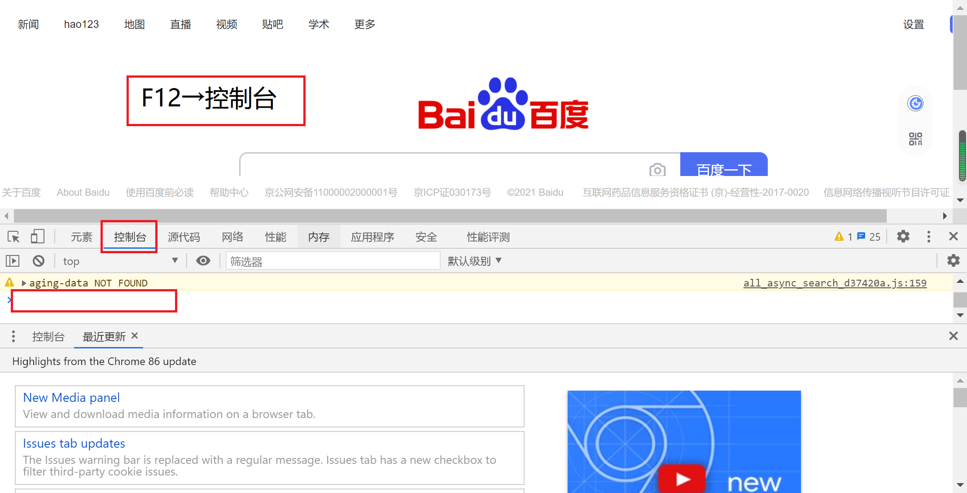
Task: Switch to the 性能 tab
Action: pos(276,237)
